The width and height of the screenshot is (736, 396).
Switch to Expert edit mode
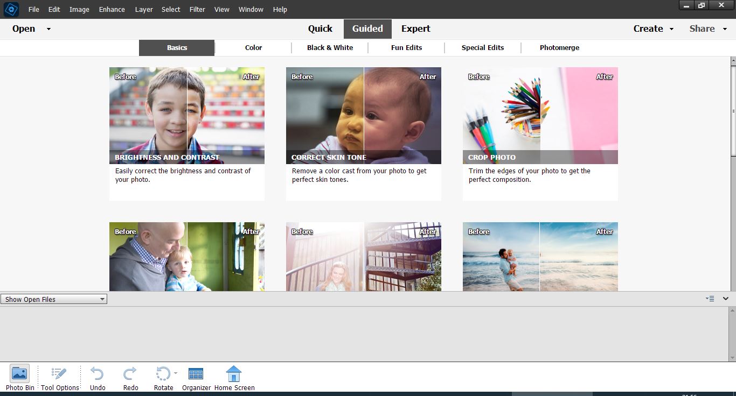(415, 29)
